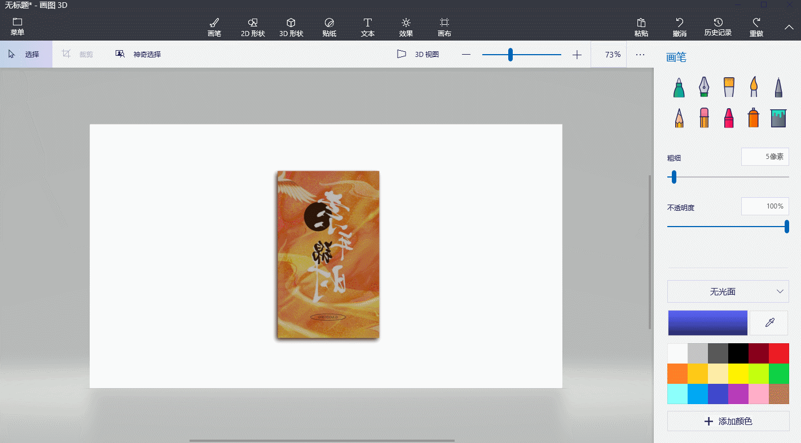Choose the white color swatch
The width and height of the screenshot is (801, 443).
coord(677,353)
